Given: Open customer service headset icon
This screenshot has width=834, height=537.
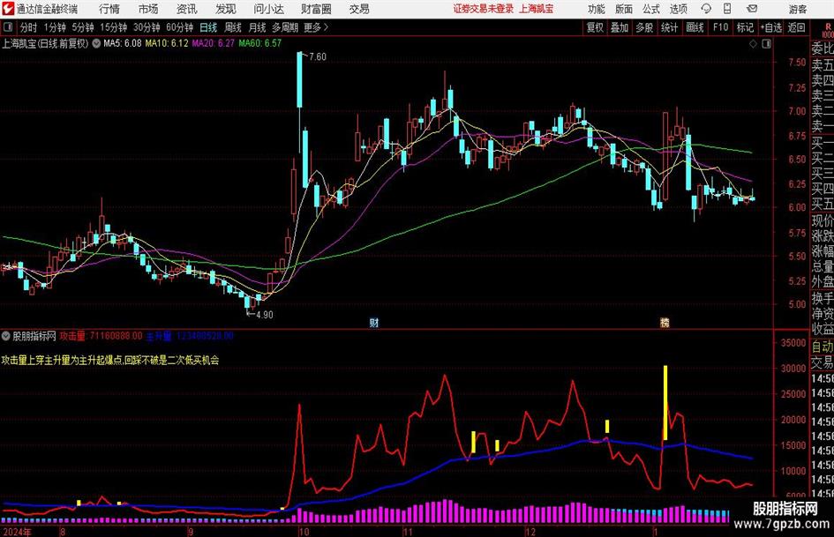Looking at the screenshot, I should (706, 9).
